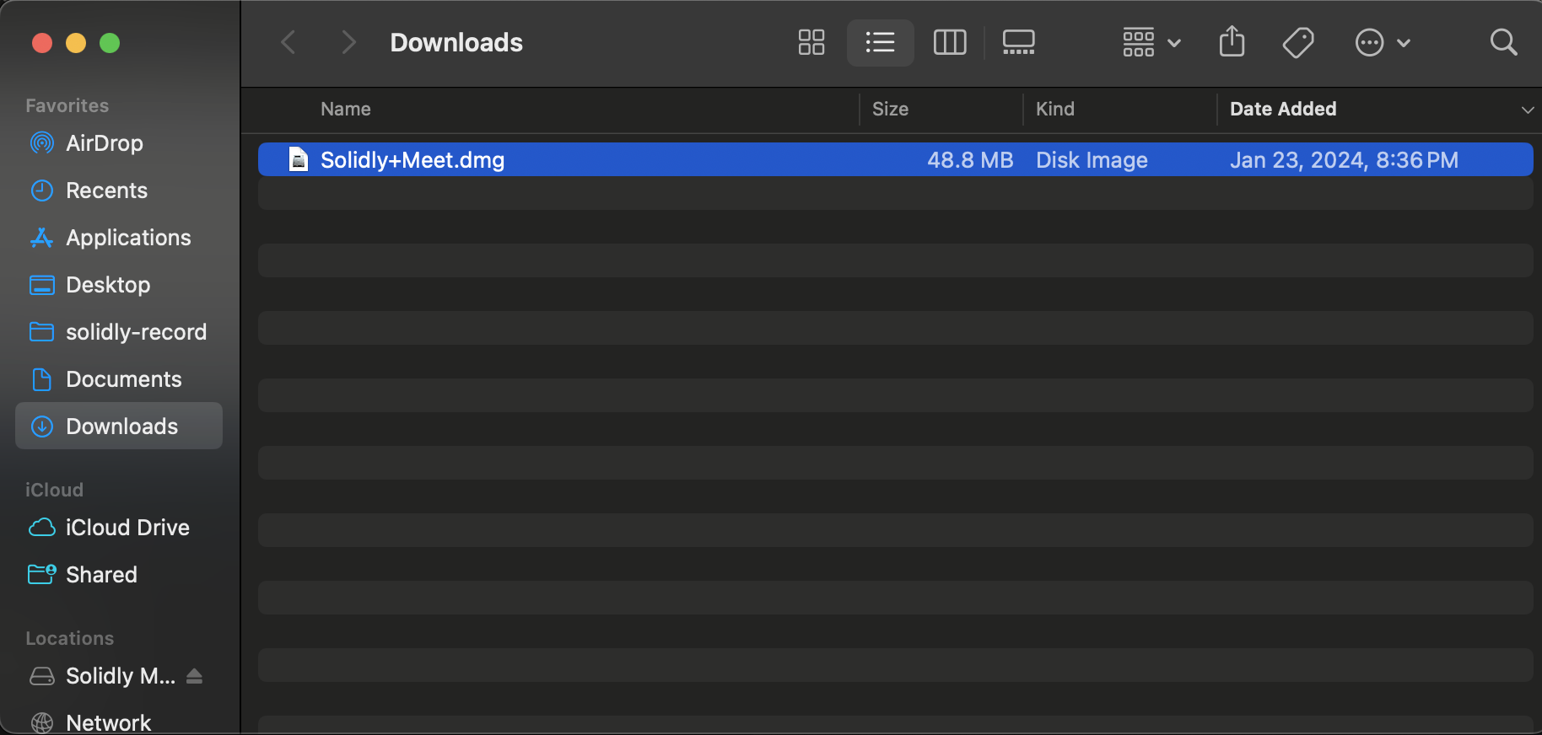Viewport: 1542px width, 735px height.
Task: Click the Recents clock icon
Action: click(x=41, y=190)
